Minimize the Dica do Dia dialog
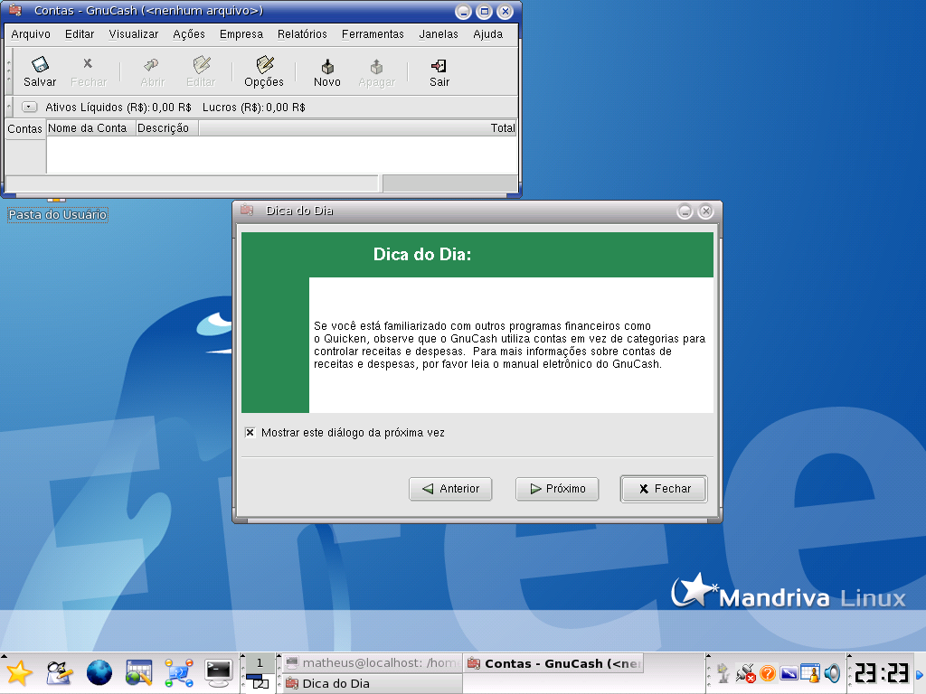926x694 pixels. (685, 211)
